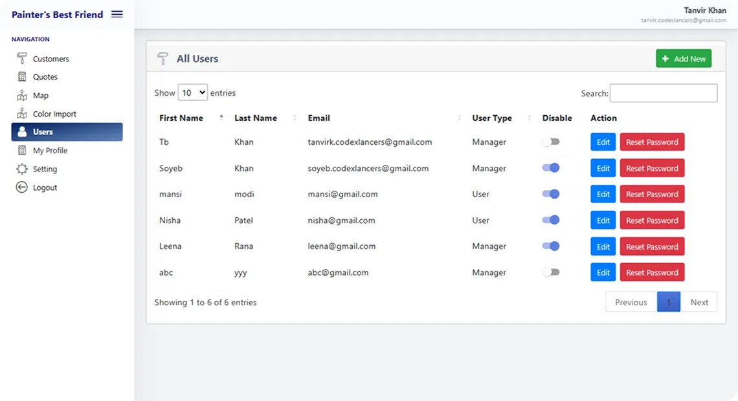Click Manager type cell in the Soyeb row
The width and height of the screenshot is (738, 401).
[489, 168]
